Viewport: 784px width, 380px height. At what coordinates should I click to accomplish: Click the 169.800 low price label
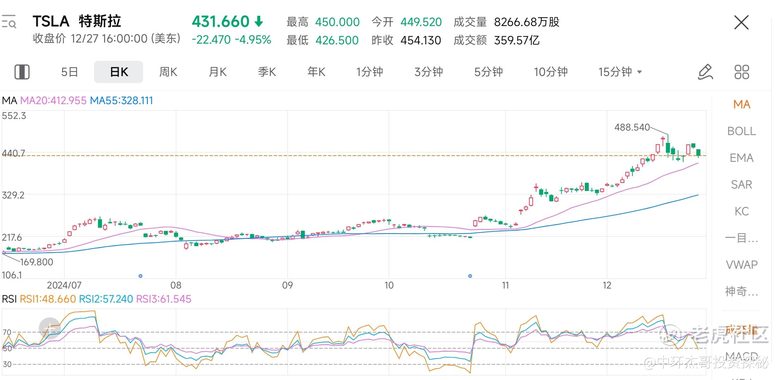point(37,262)
